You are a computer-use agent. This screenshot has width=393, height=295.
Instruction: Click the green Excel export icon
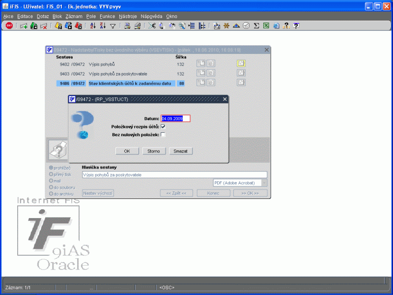pos(266,26)
